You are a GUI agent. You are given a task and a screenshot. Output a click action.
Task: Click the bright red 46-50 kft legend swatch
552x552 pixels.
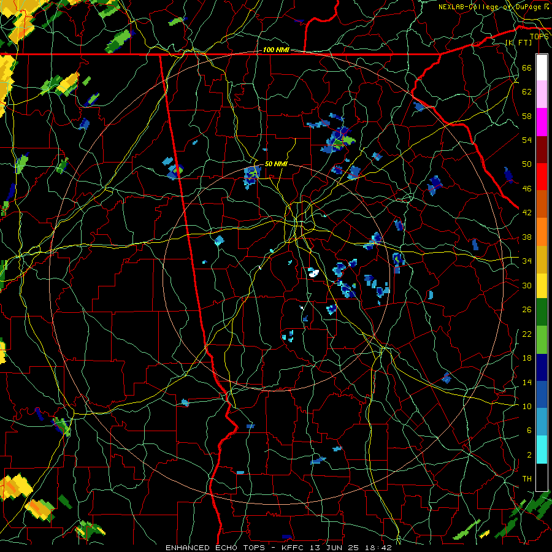pos(542,177)
